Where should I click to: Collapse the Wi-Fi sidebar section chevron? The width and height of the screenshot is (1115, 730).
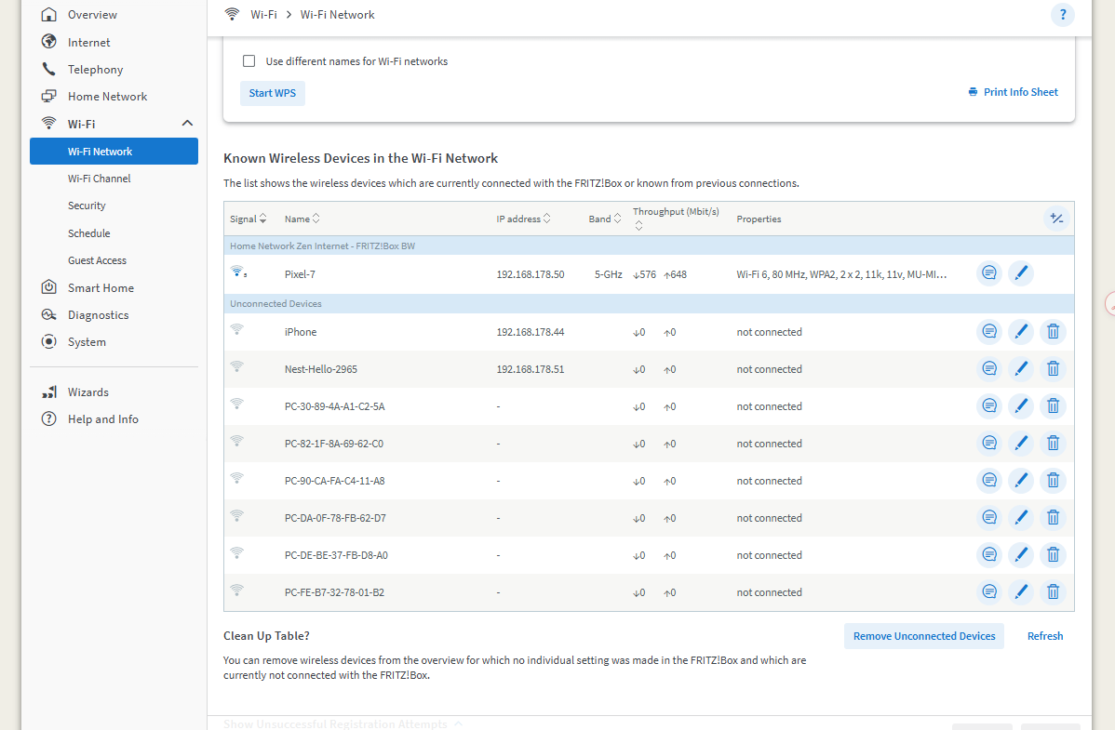(x=187, y=124)
